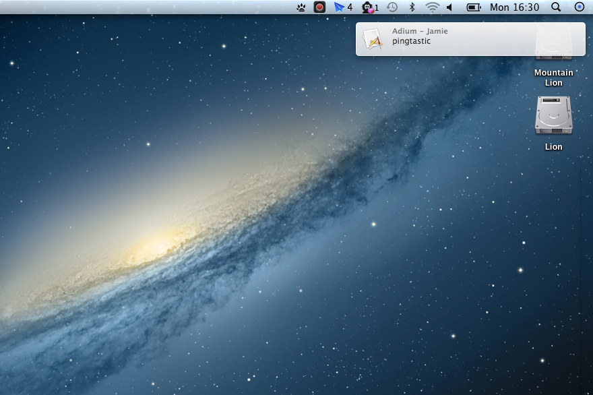Click the count 1 beside Adium duck
Viewport: 593px width, 395px height.
tap(377, 8)
